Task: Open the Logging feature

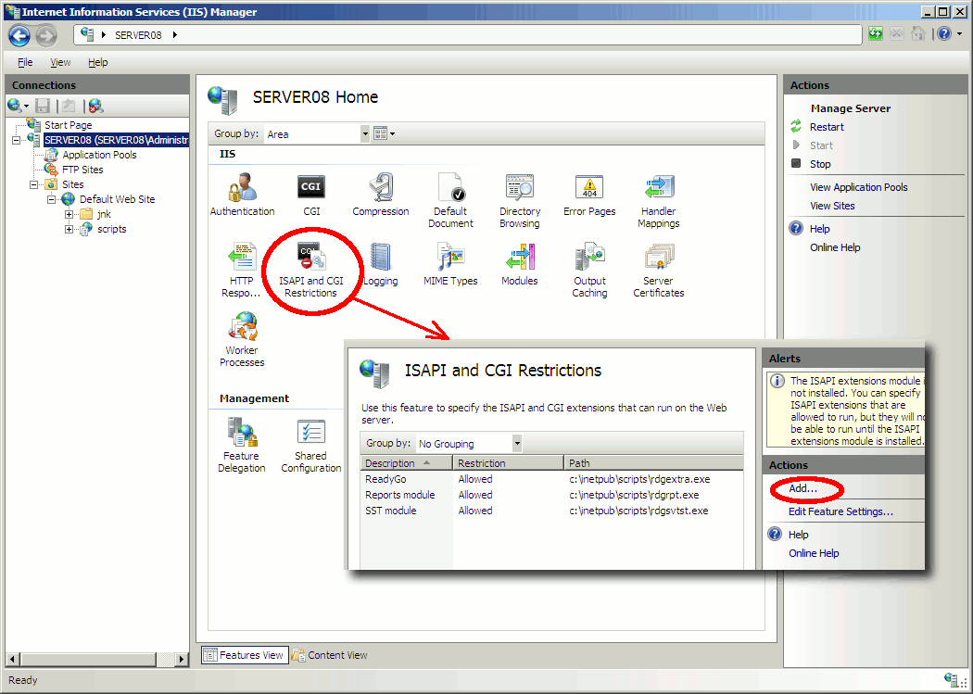Action: point(380,263)
